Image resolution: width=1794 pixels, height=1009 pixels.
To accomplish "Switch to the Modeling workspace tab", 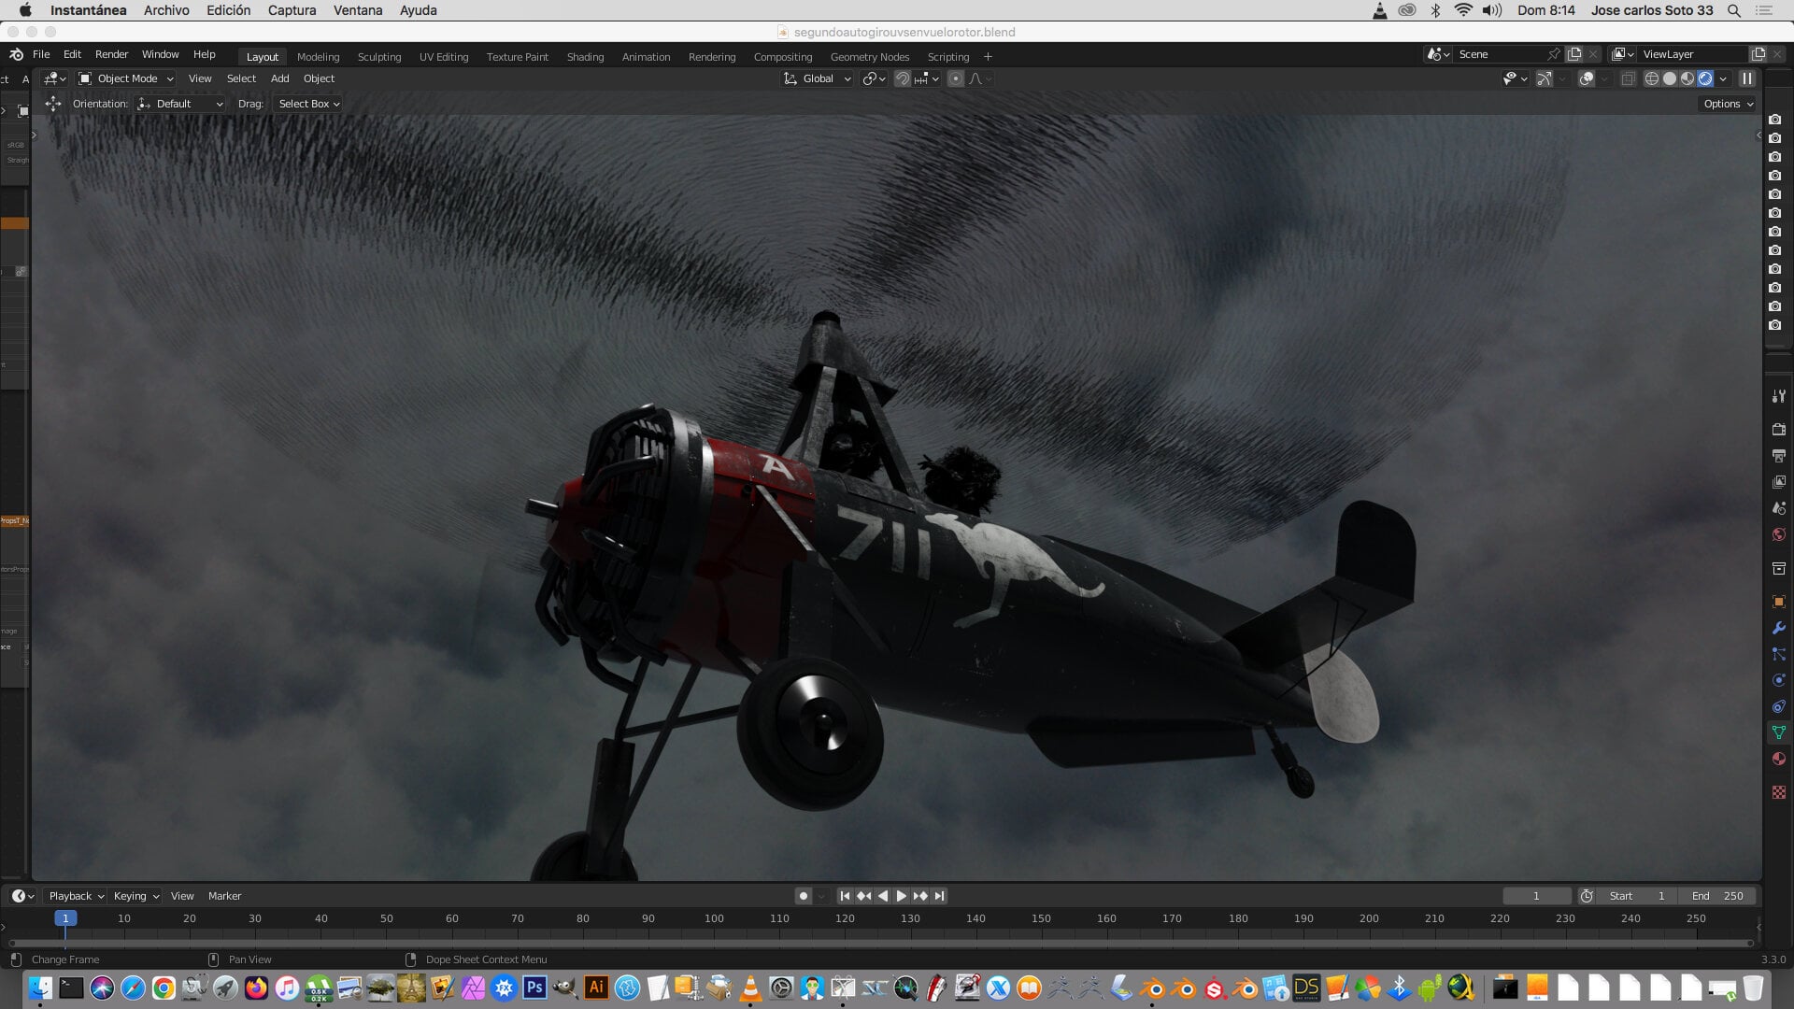I will click(318, 57).
